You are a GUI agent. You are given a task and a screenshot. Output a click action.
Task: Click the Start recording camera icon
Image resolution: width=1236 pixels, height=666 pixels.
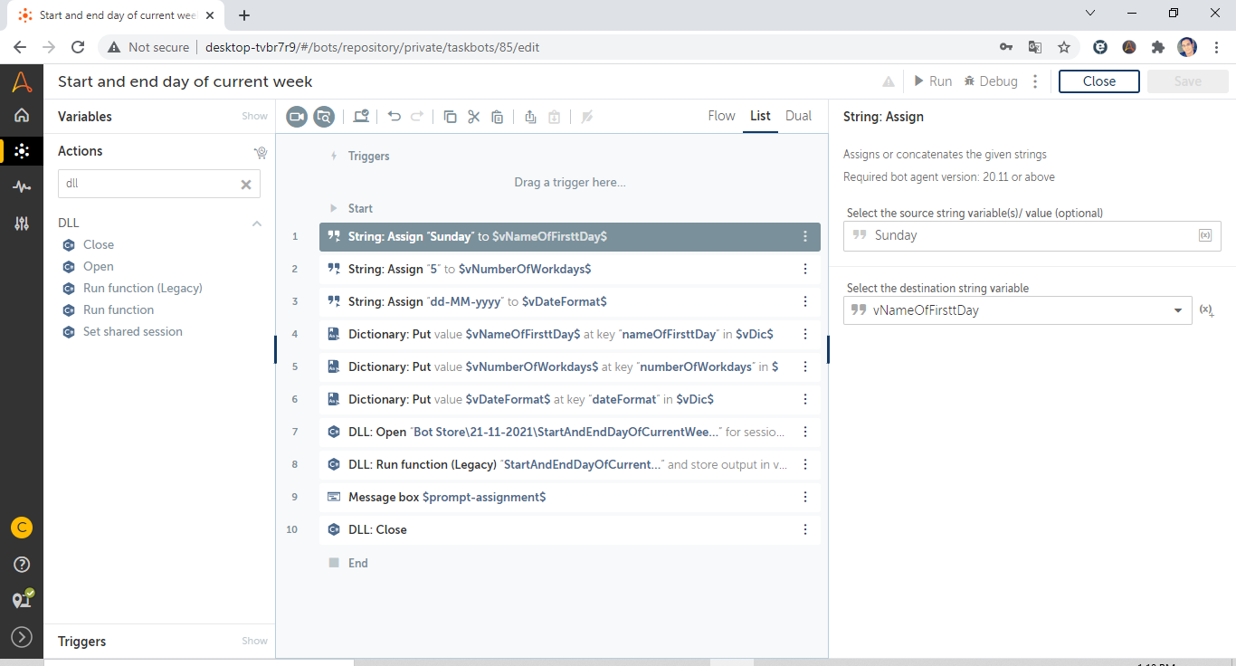(x=297, y=117)
